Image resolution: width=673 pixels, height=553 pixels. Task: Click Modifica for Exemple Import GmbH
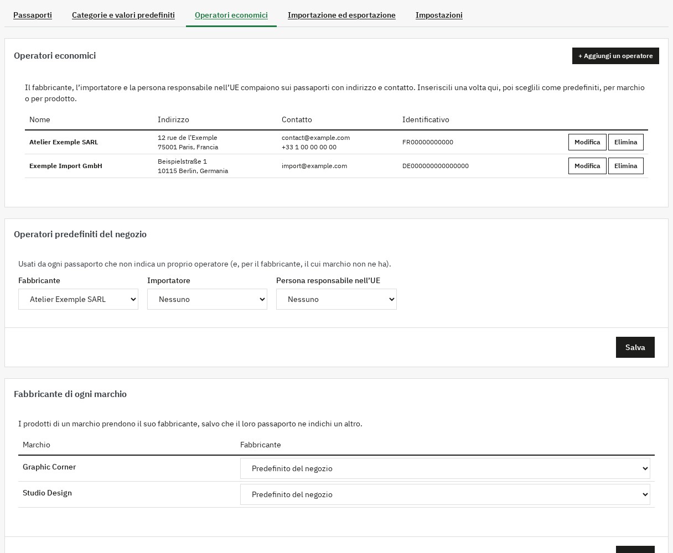pyautogui.click(x=587, y=166)
